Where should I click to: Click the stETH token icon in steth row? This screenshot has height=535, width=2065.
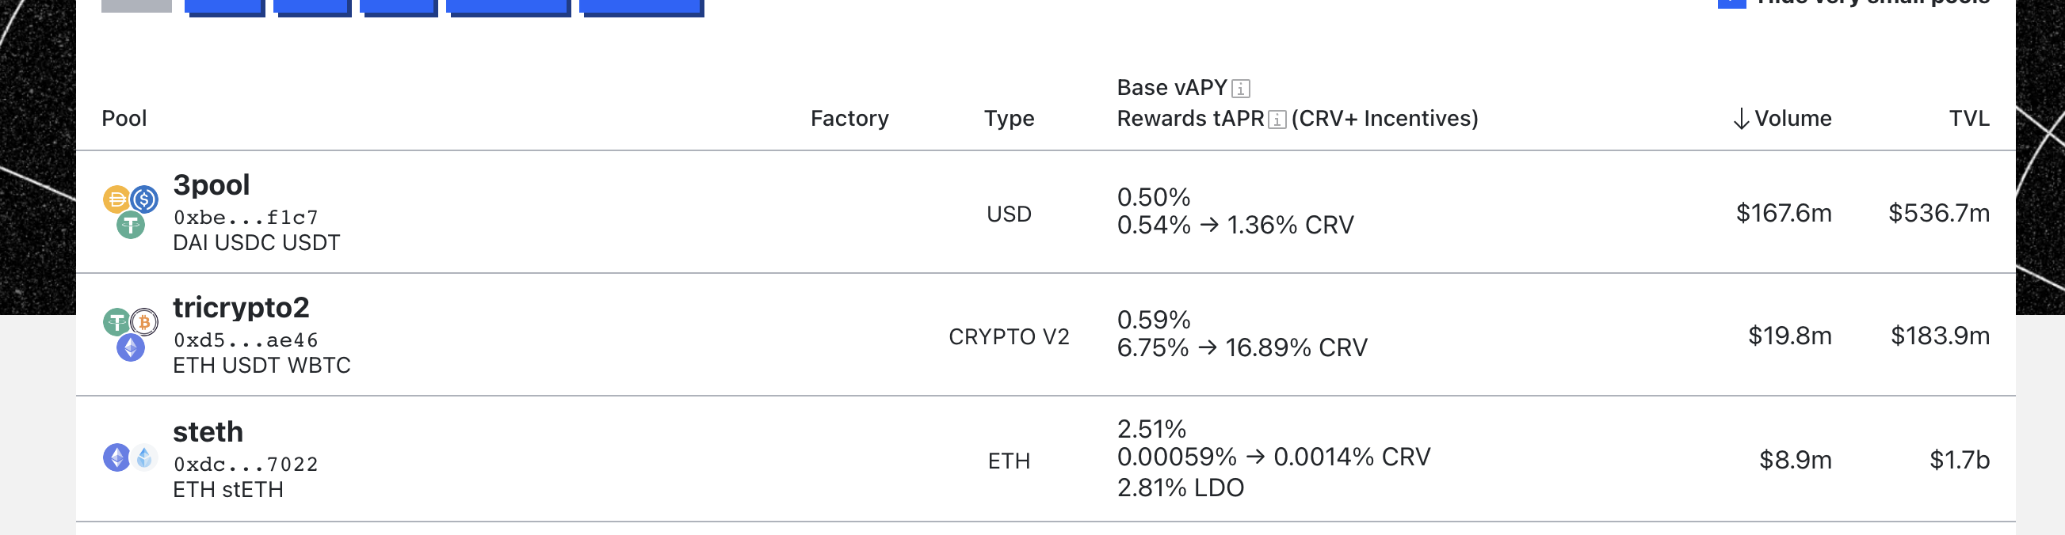point(144,457)
